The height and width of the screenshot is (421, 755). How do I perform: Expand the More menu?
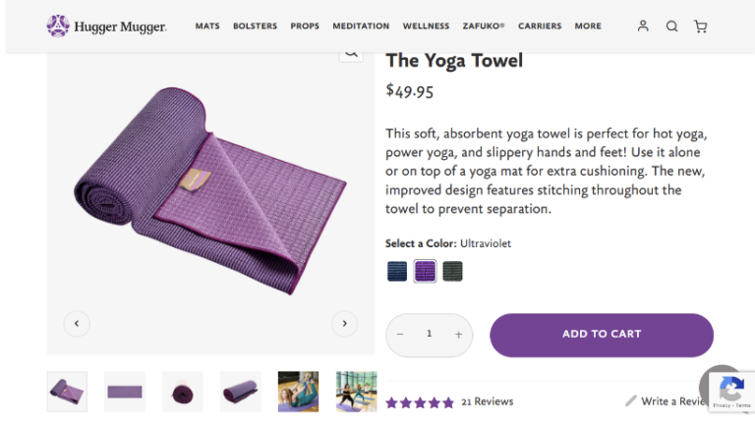pos(588,26)
